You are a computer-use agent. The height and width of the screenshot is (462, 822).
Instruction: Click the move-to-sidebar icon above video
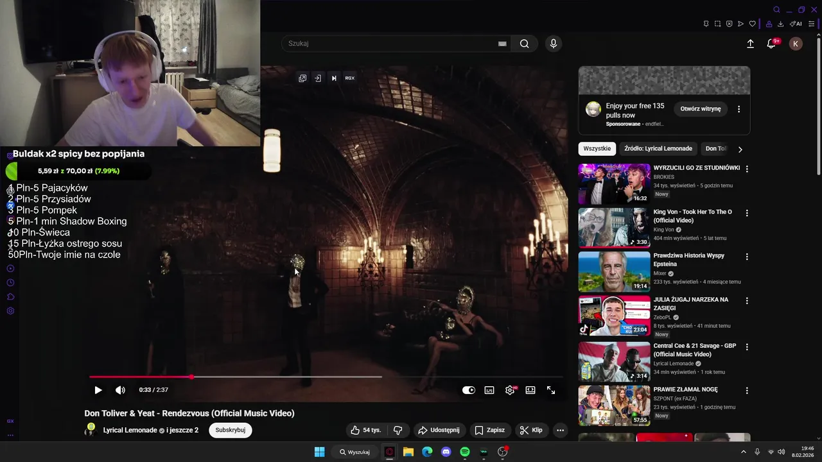(318, 78)
